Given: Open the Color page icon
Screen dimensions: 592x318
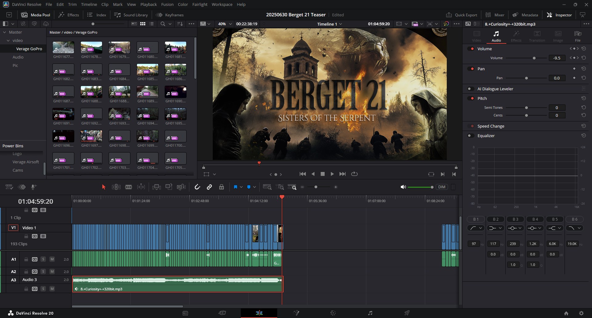Looking at the screenshot, I should [x=333, y=313].
